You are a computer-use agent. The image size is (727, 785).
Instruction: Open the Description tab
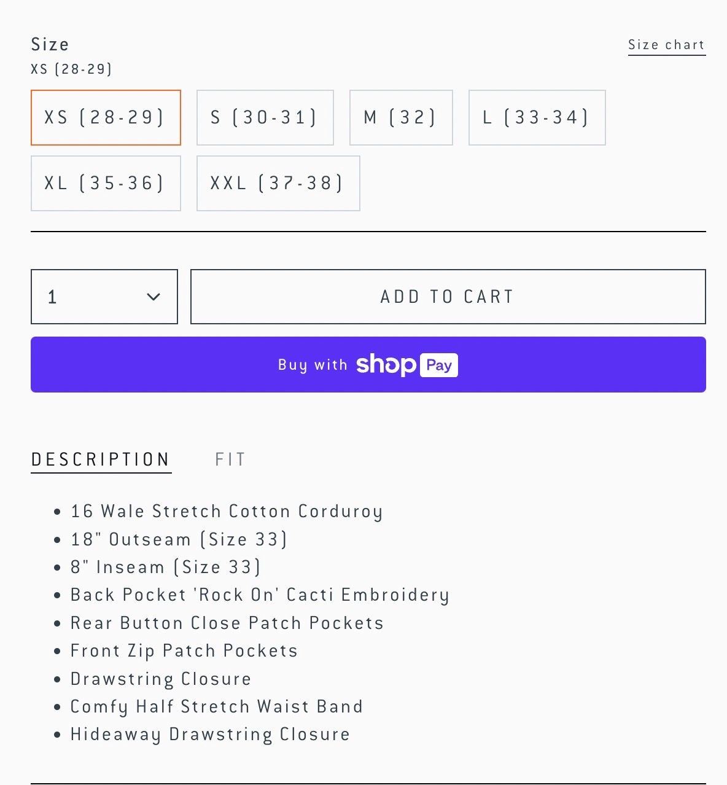pyautogui.click(x=101, y=459)
